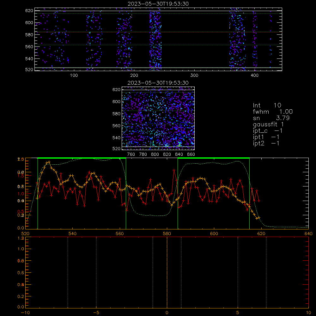The width and height of the screenshot is (316, 316).
Task: Click the wide top detector image
Action: click(158, 39)
